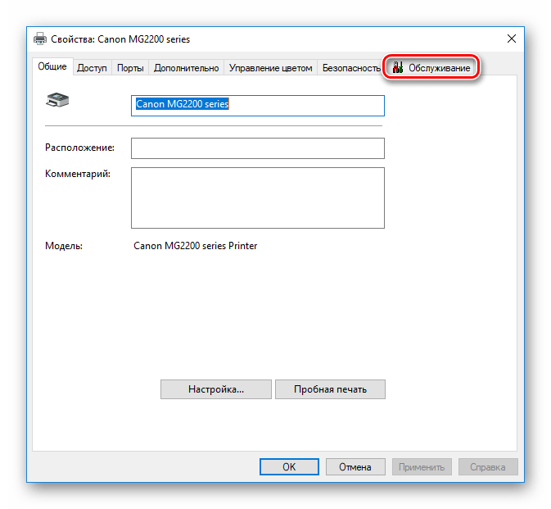Viewport: 551px width, 509px height.
Task: Click the printer icon in the title bar
Action: pyautogui.click(x=40, y=39)
